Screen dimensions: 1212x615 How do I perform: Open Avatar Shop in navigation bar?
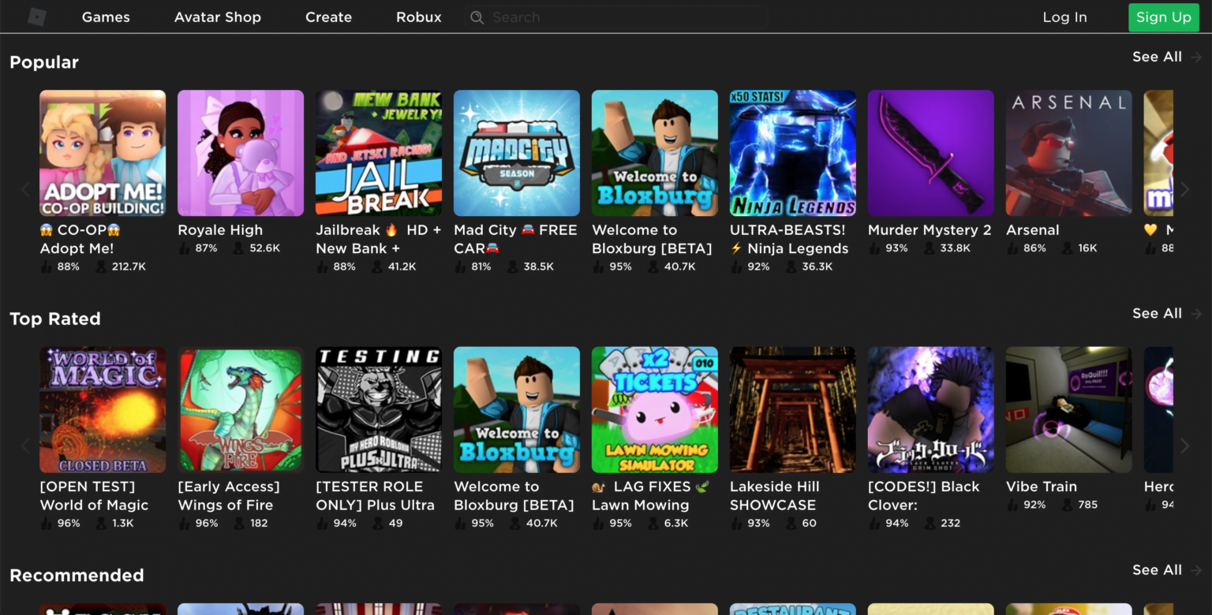point(217,17)
